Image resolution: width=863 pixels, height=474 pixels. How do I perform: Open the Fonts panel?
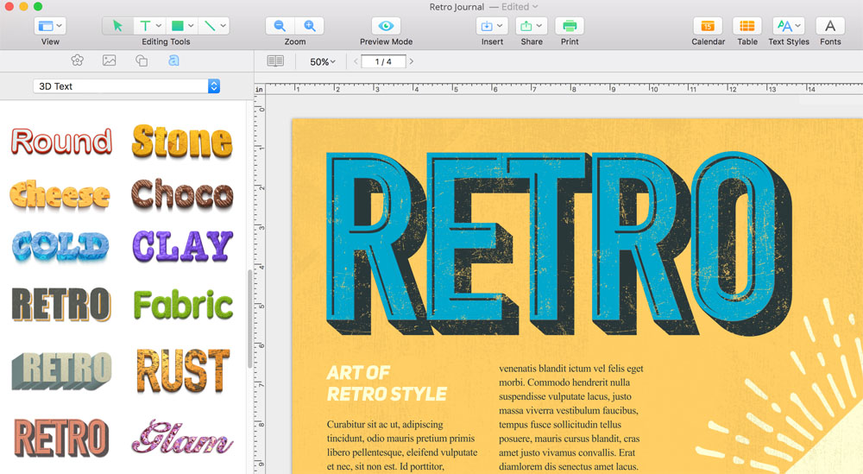pyautogui.click(x=830, y=26)
